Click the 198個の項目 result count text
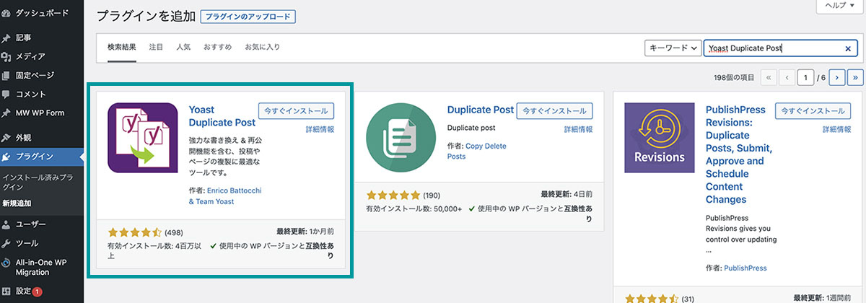The image size is (866, 303). point(732,77)
